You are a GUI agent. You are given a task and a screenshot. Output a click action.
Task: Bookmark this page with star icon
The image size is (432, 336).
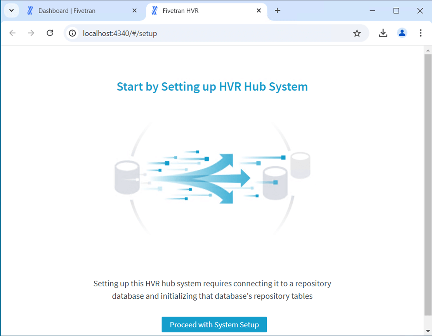point(357,33)
